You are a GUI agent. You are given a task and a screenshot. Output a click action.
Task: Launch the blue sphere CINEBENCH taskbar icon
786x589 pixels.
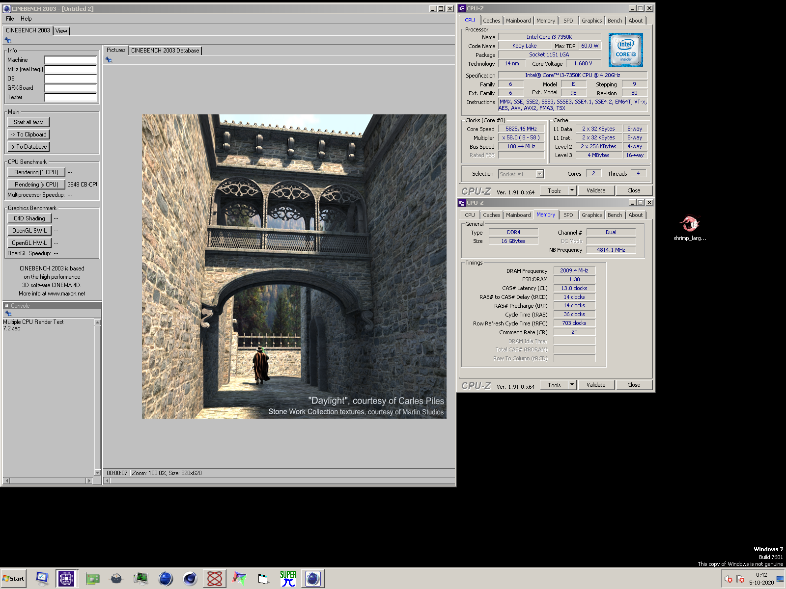pos(166,579)
